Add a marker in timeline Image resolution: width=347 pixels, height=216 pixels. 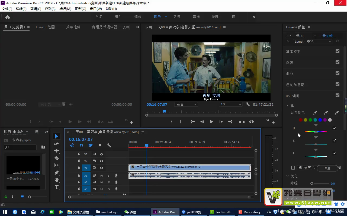[x=100, y=145]
